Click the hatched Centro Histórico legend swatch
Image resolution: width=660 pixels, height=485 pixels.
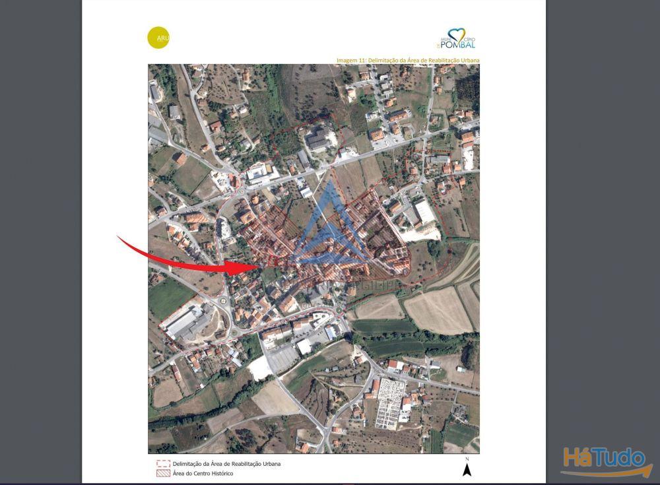click(163, 473)
